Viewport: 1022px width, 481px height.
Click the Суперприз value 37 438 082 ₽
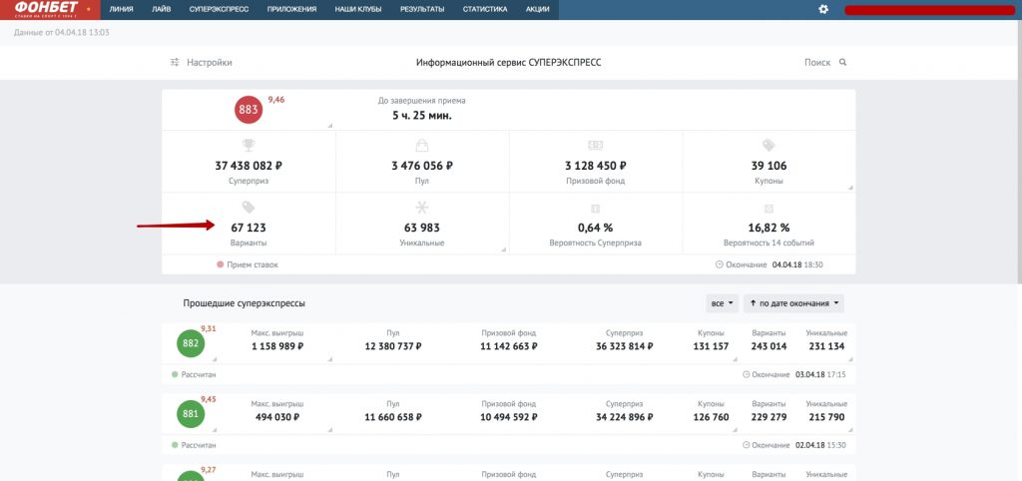[248, 167]
